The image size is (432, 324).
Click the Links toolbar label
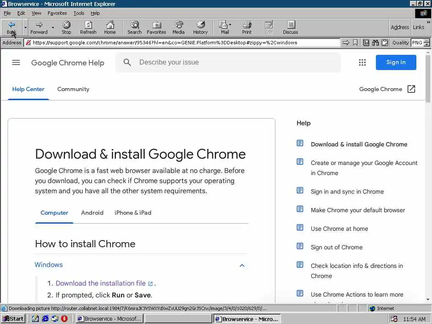(x=418, y=27)
